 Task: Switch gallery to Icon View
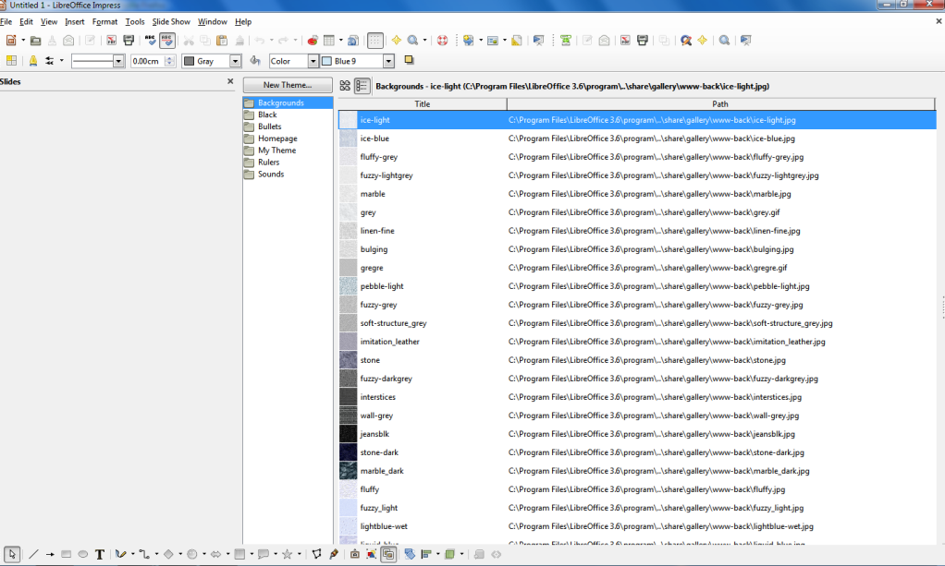(345, 86)
